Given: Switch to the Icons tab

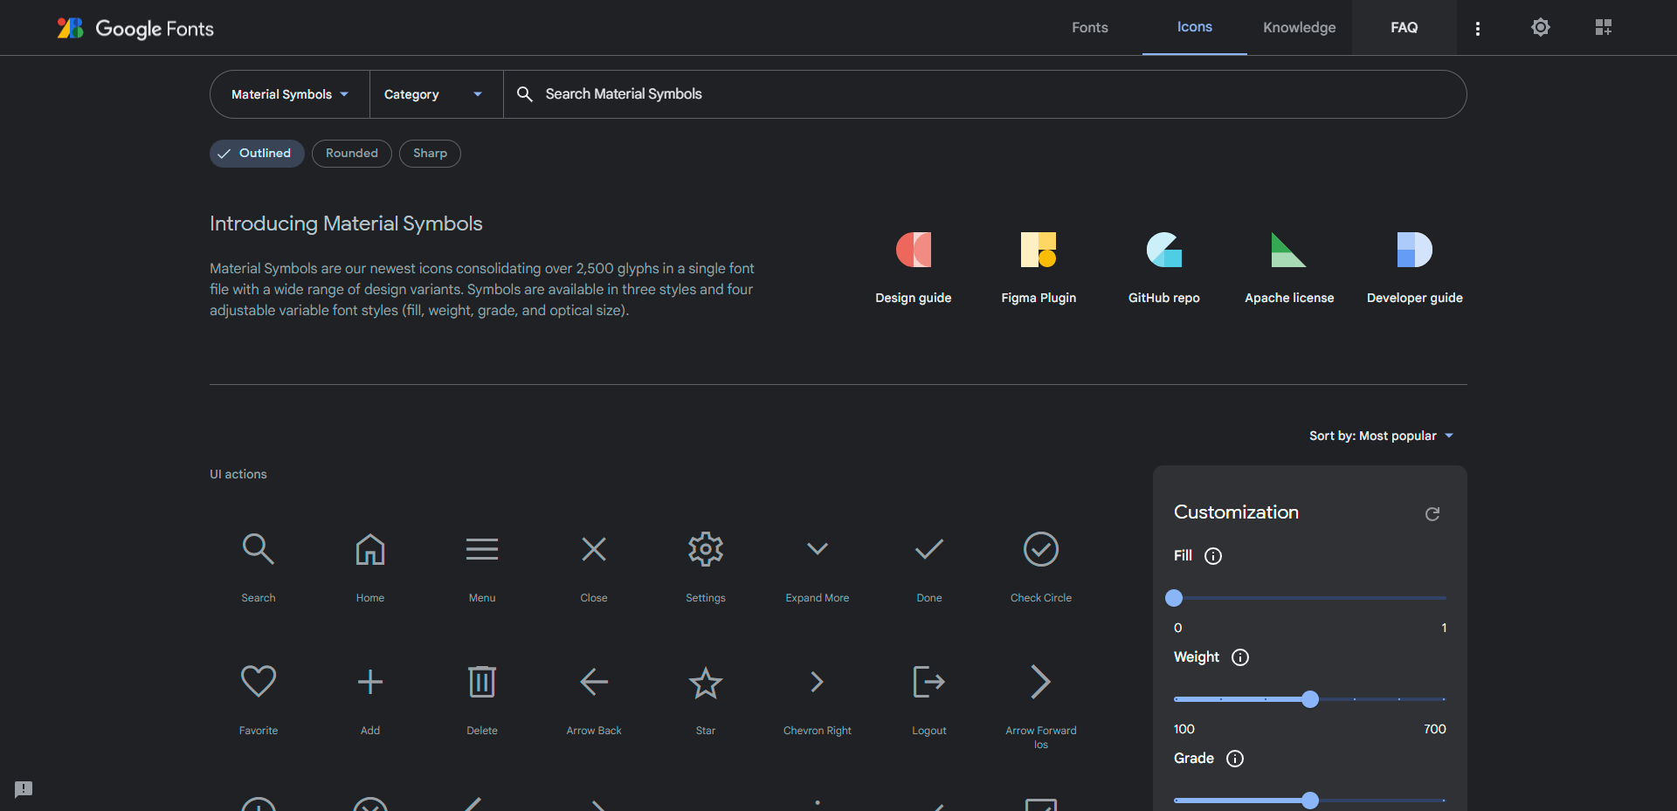Looking at the screenshot, I should (1195, 27).
